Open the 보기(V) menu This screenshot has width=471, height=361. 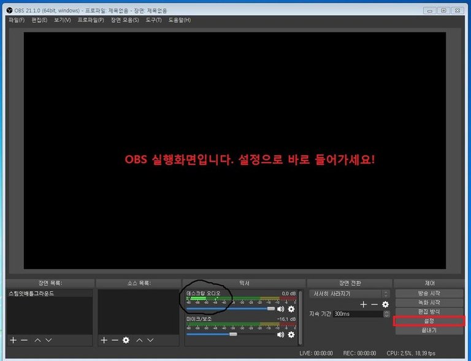pyautogui.click(x=62, y=20)
